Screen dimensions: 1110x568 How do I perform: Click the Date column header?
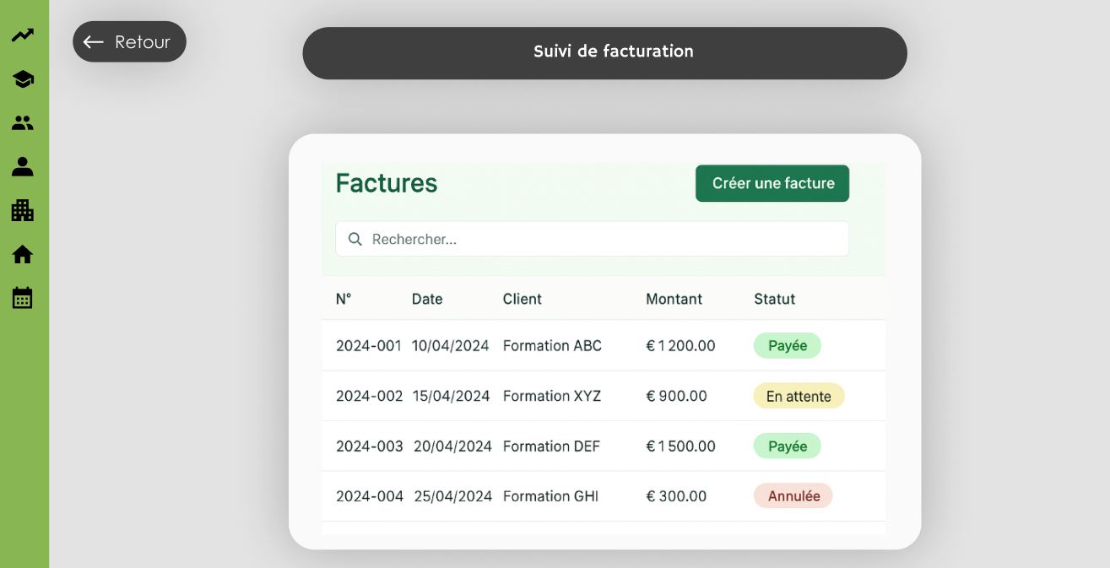point(427,299)
